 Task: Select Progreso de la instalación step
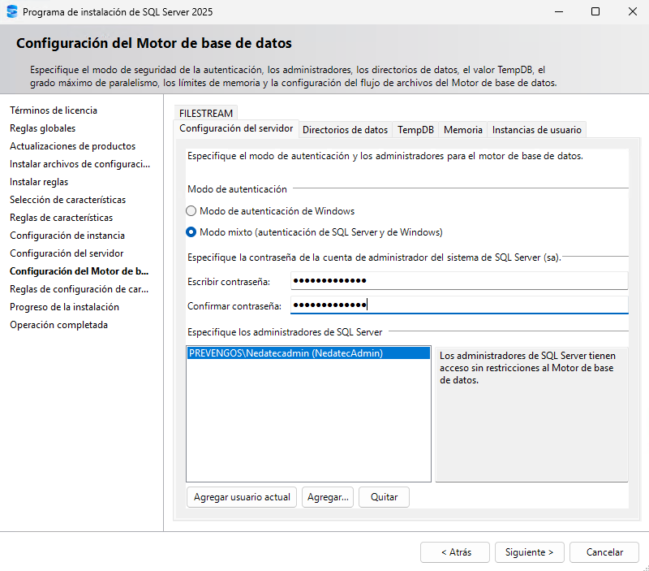coord(65,307)
